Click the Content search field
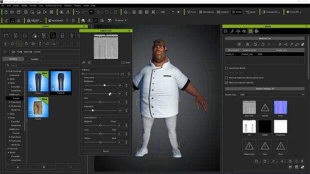 43,65
